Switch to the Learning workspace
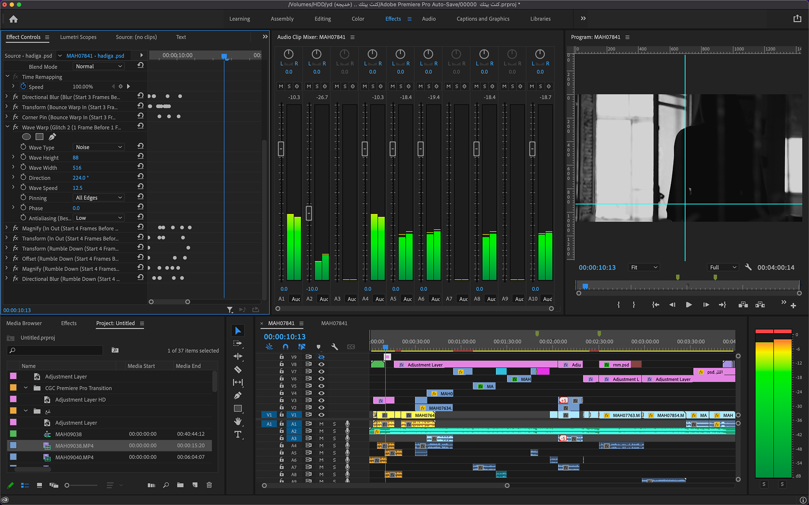The height and width of the screenshot is (505, 809). pyautogui.click(x=239, y=19)
